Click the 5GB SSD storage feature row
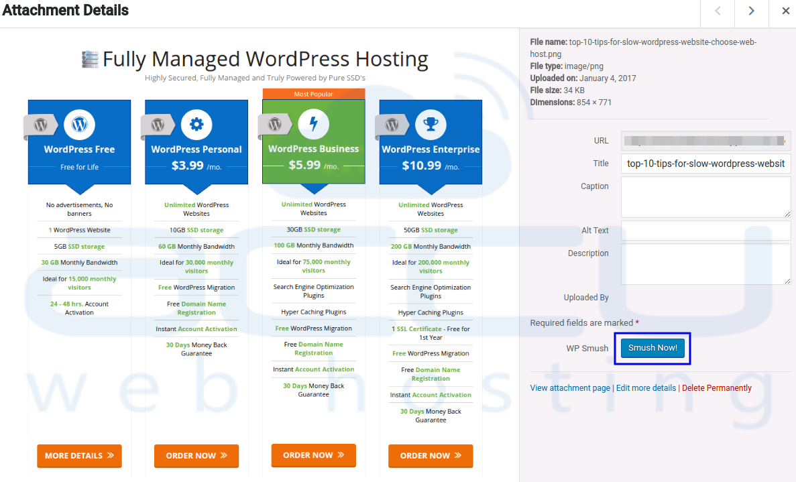This screenshot has width=796, height=482. click(79, 247)
